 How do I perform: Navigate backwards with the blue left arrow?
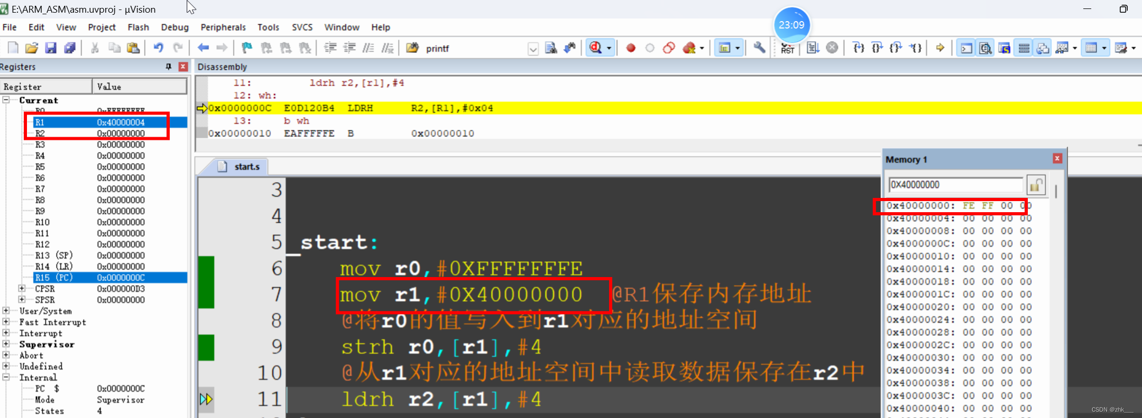(203, 48)
